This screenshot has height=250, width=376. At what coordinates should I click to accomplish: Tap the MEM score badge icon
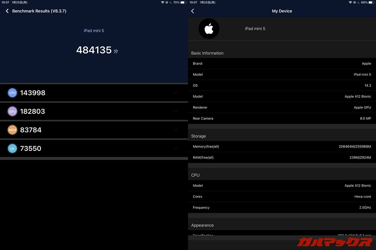12,130
